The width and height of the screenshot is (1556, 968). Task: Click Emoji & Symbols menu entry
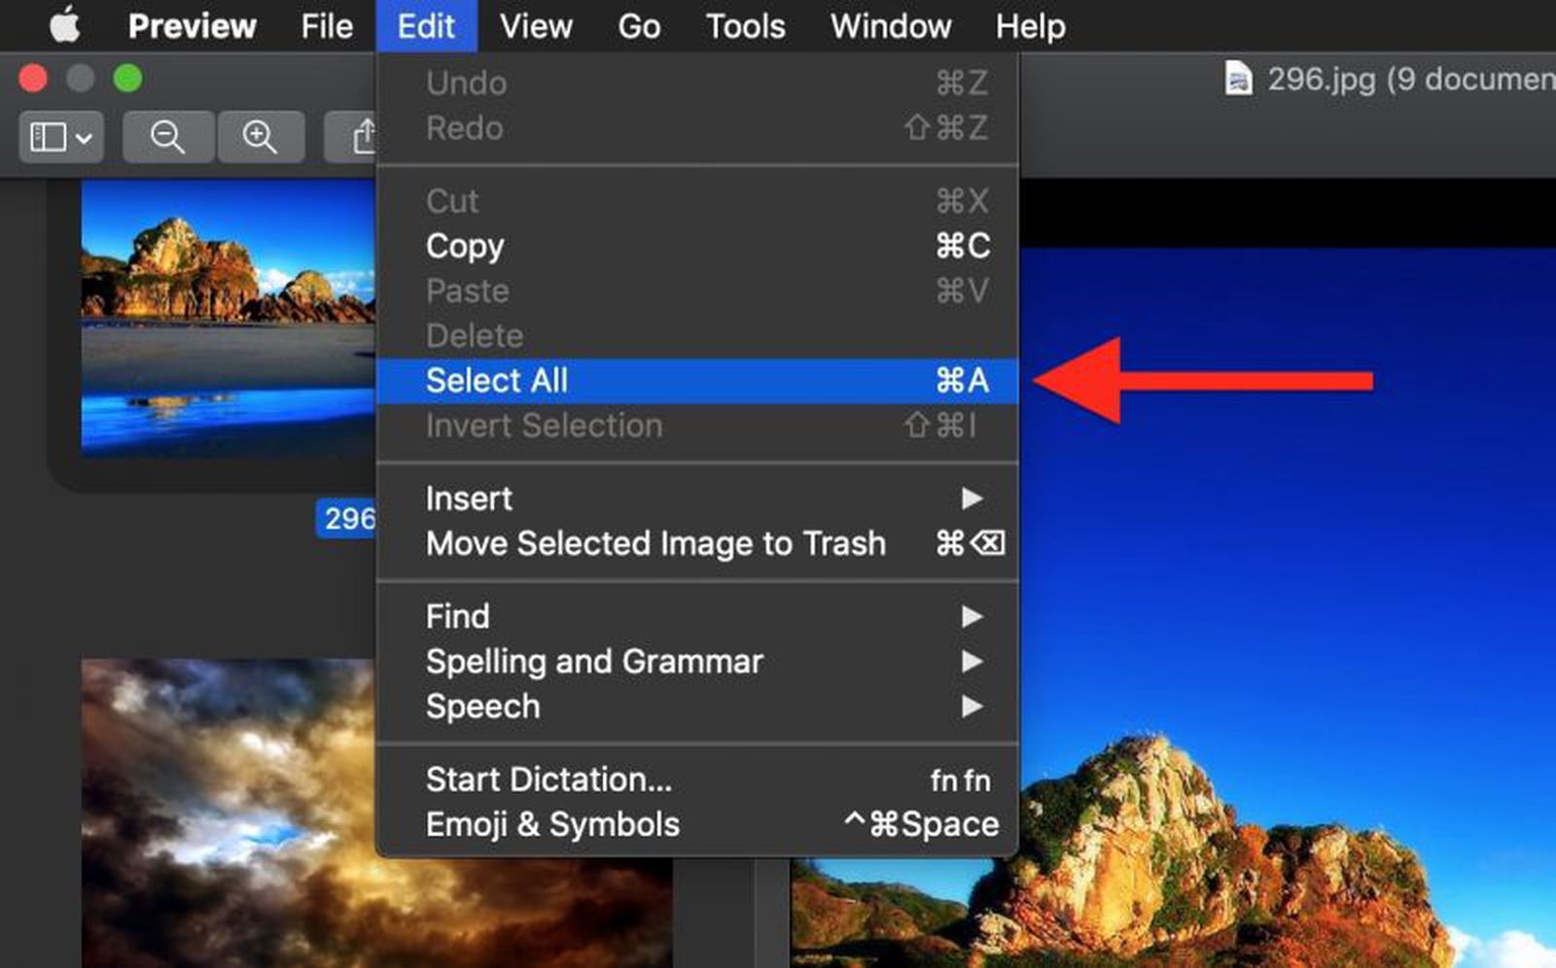click(551, 823)
